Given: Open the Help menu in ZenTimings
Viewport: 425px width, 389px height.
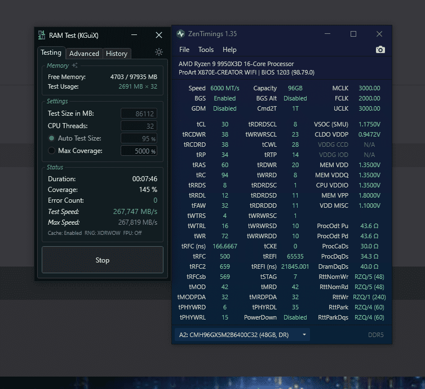Looking at the screenshot, I should click(x=229, y=50).
